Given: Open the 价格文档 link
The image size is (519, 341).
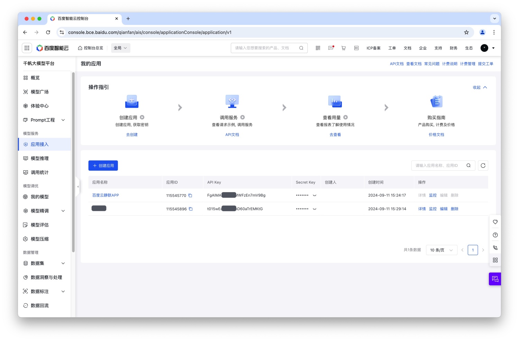Looking at the screenshot, I should [x=436, y=135].
